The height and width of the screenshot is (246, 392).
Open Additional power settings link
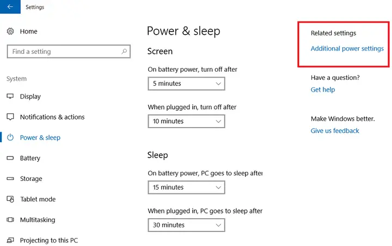(347, 48)
